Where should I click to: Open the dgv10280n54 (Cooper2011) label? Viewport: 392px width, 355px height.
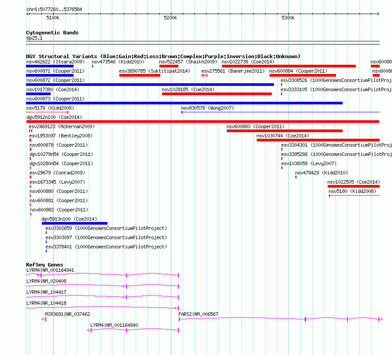(61, 163)
